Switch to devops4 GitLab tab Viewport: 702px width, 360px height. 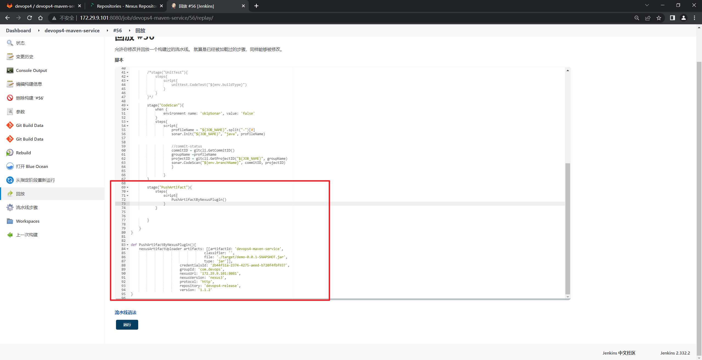click(44, 6)
